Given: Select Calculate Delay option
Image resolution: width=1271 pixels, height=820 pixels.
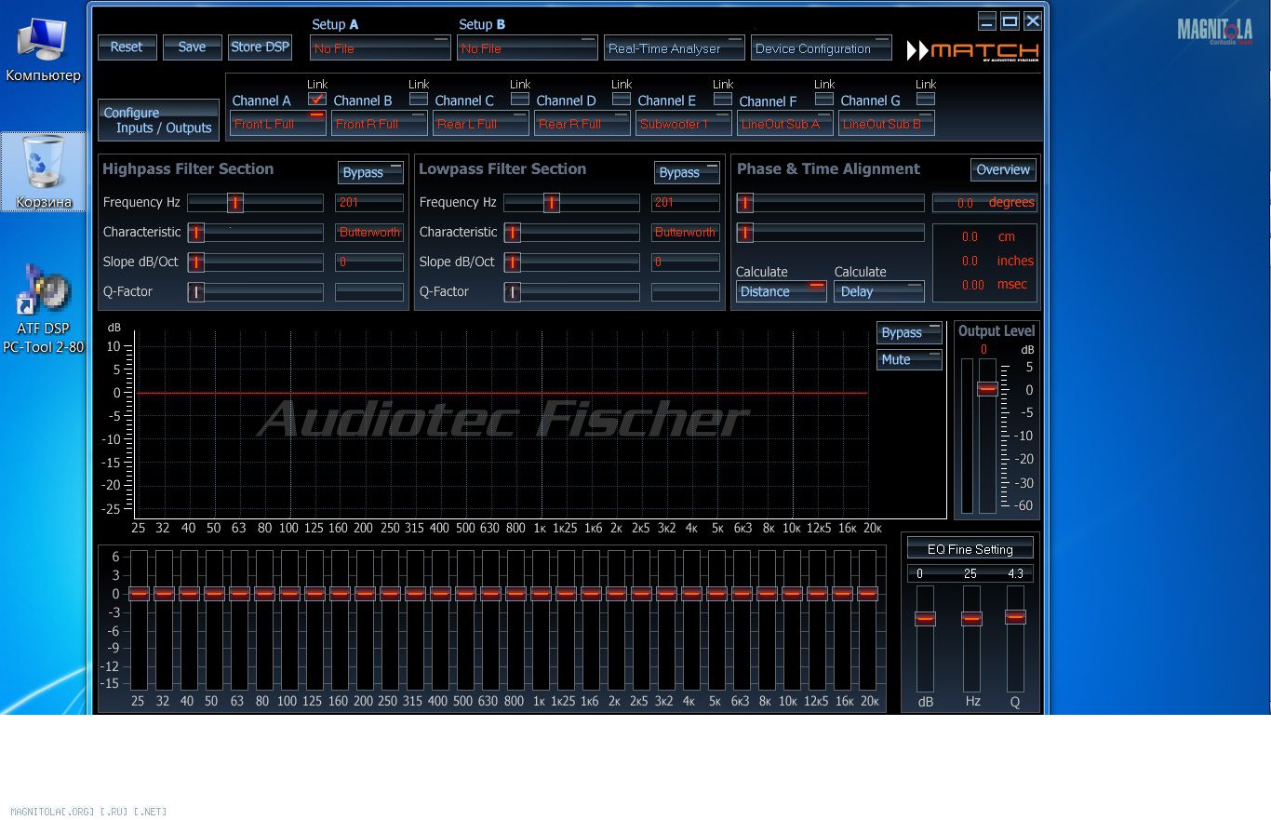Looking at the screenshot, I should pos(878,291).
